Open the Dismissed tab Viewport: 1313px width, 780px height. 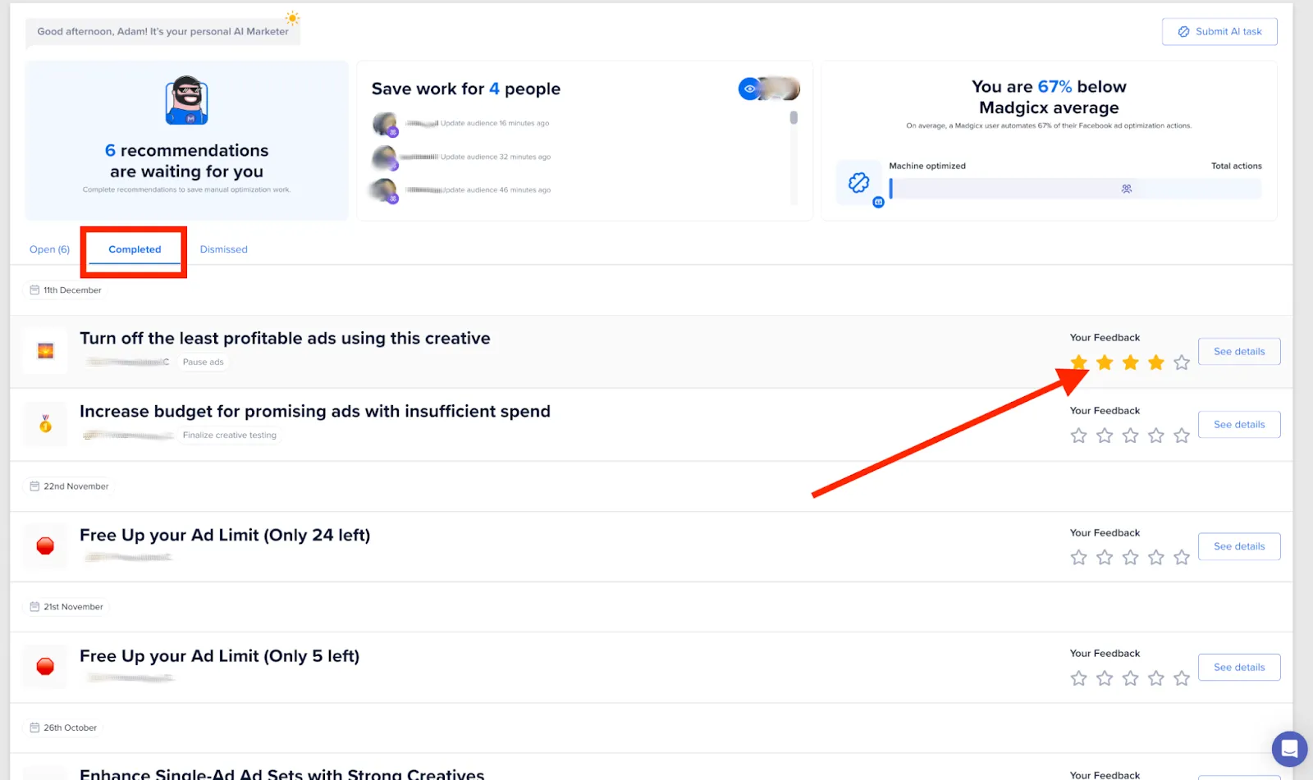click(223, 249)
